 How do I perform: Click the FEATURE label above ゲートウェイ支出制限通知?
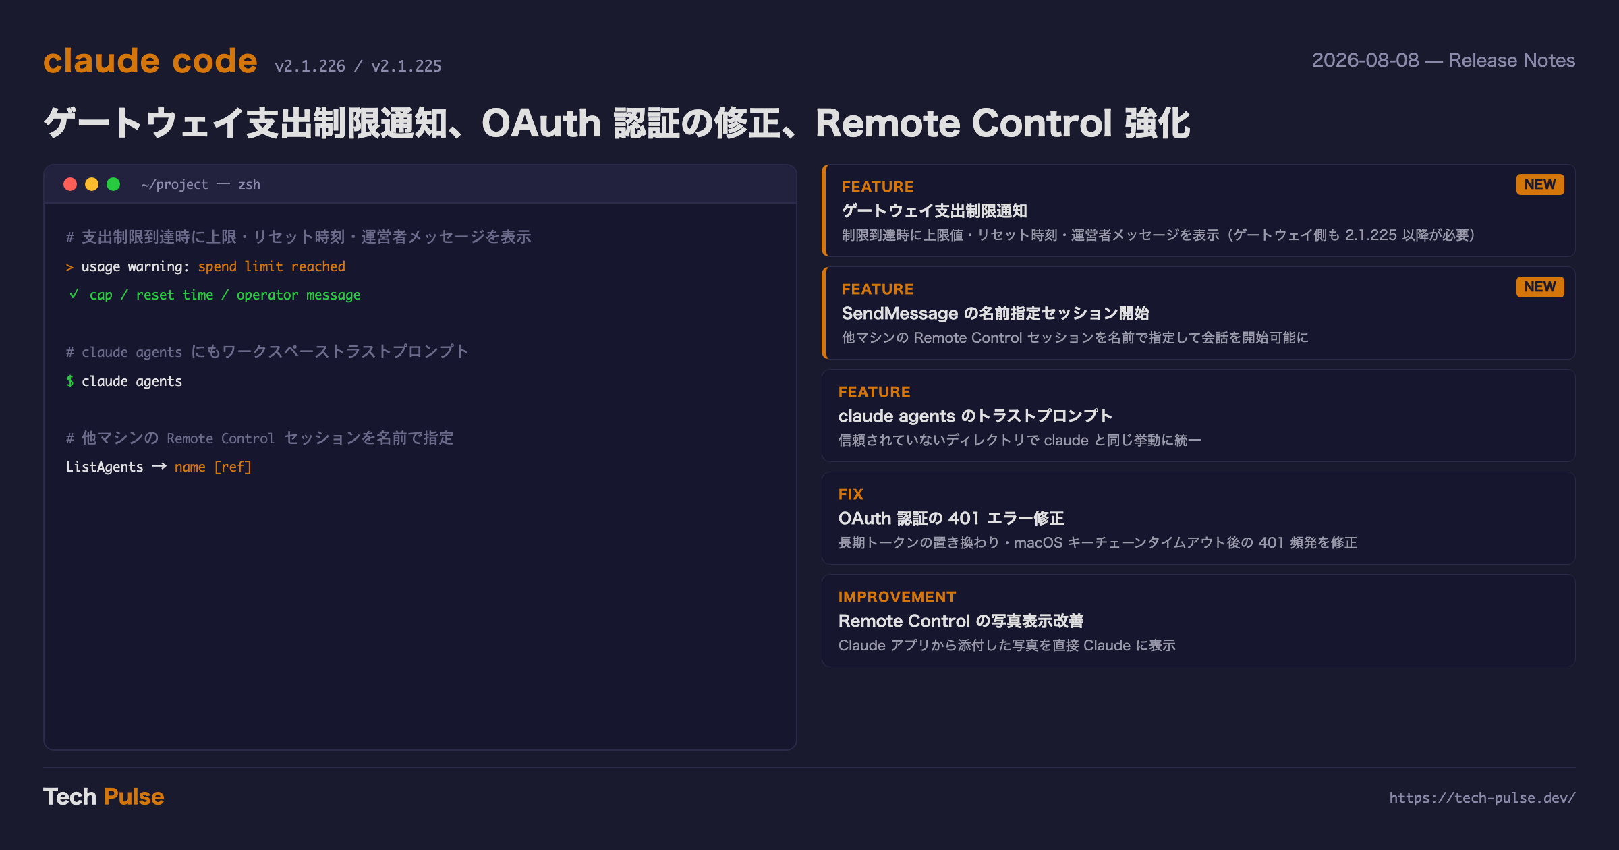[878, 187]
